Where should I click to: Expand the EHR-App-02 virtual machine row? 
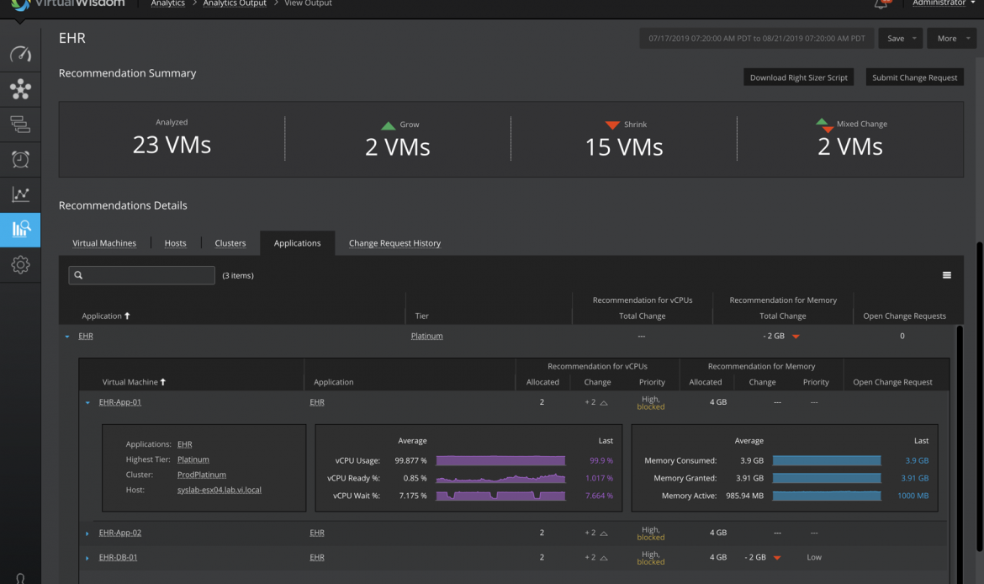click(x=87, y=534)
